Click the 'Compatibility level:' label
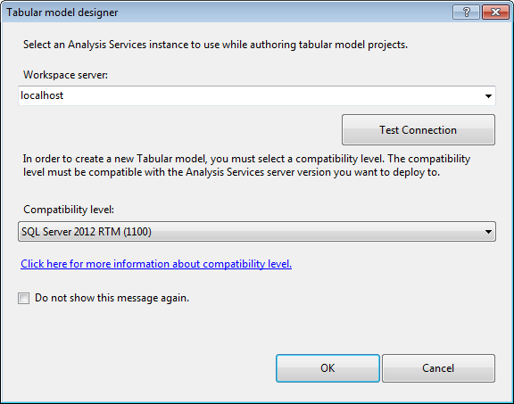The image size is (514, 404). click(x=69, y=209)
